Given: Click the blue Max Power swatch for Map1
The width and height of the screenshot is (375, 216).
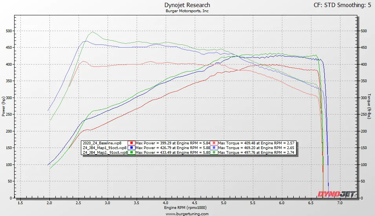Looking at the screenshot, I should click(x=131, y=148).
